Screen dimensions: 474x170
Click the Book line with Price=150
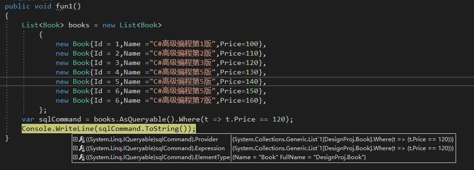(161, 91)
